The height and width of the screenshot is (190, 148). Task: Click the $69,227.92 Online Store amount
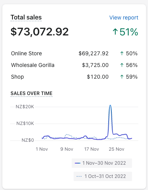(93, 53)
